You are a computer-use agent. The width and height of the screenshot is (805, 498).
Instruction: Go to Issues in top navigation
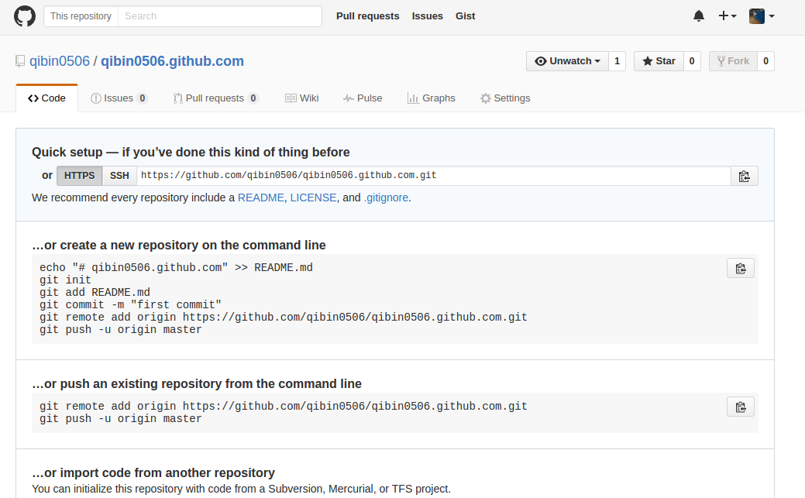coord(427,16)
